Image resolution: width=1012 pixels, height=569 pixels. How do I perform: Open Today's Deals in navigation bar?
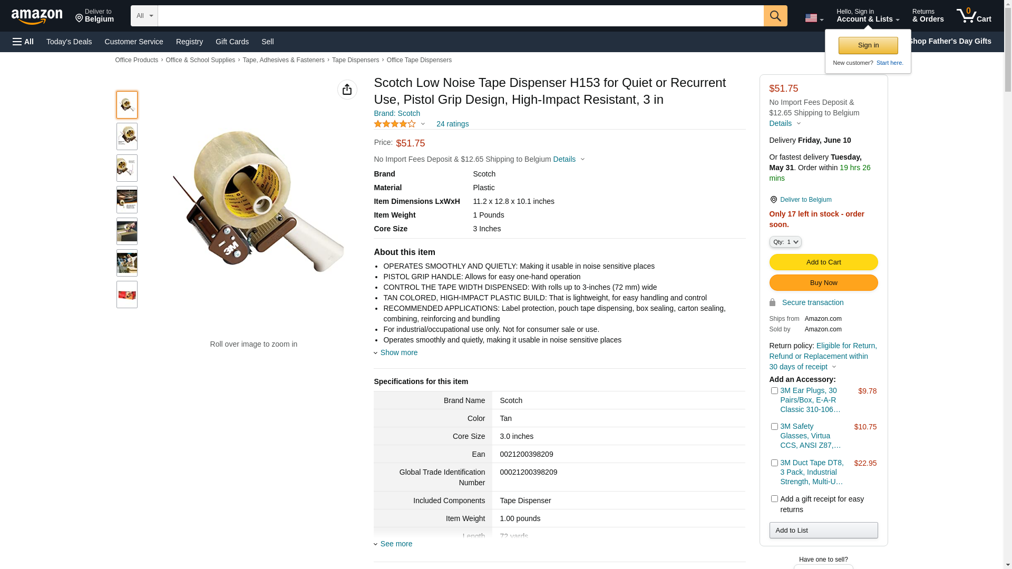pos(69,42)
